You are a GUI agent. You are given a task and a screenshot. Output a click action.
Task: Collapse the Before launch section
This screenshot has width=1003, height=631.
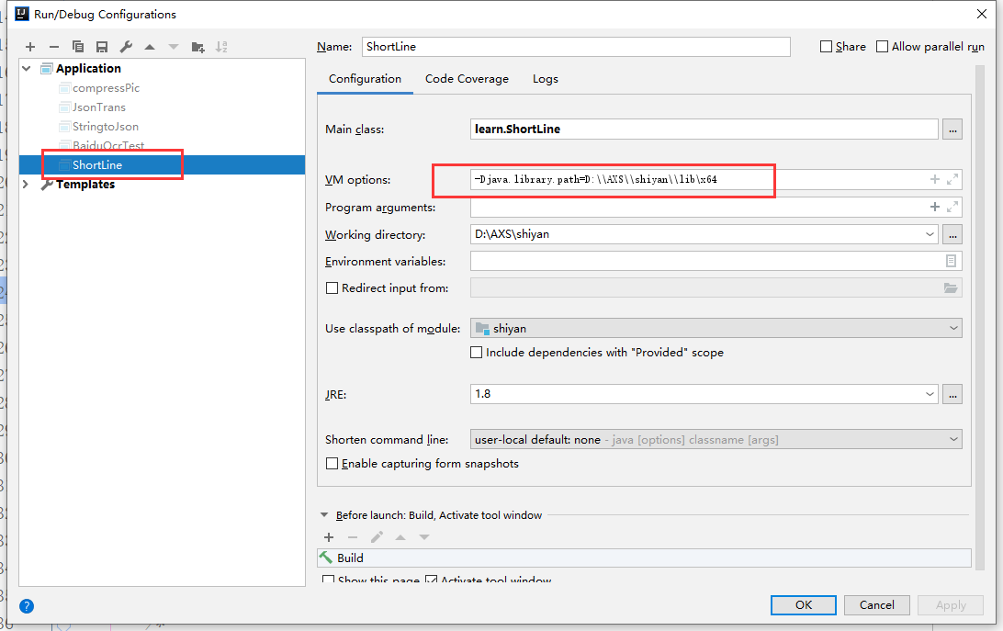tap(324, 515)
